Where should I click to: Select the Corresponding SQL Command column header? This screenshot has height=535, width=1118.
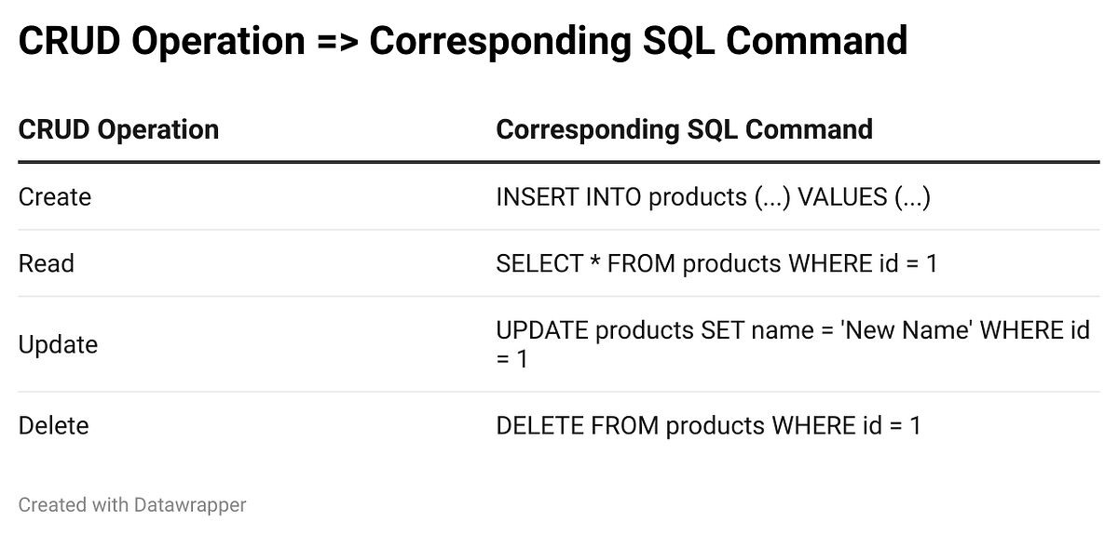(x=684, y=128)
